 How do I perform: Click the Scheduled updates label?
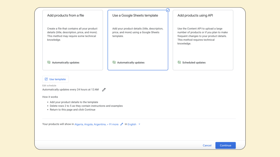tap(194, 62)
